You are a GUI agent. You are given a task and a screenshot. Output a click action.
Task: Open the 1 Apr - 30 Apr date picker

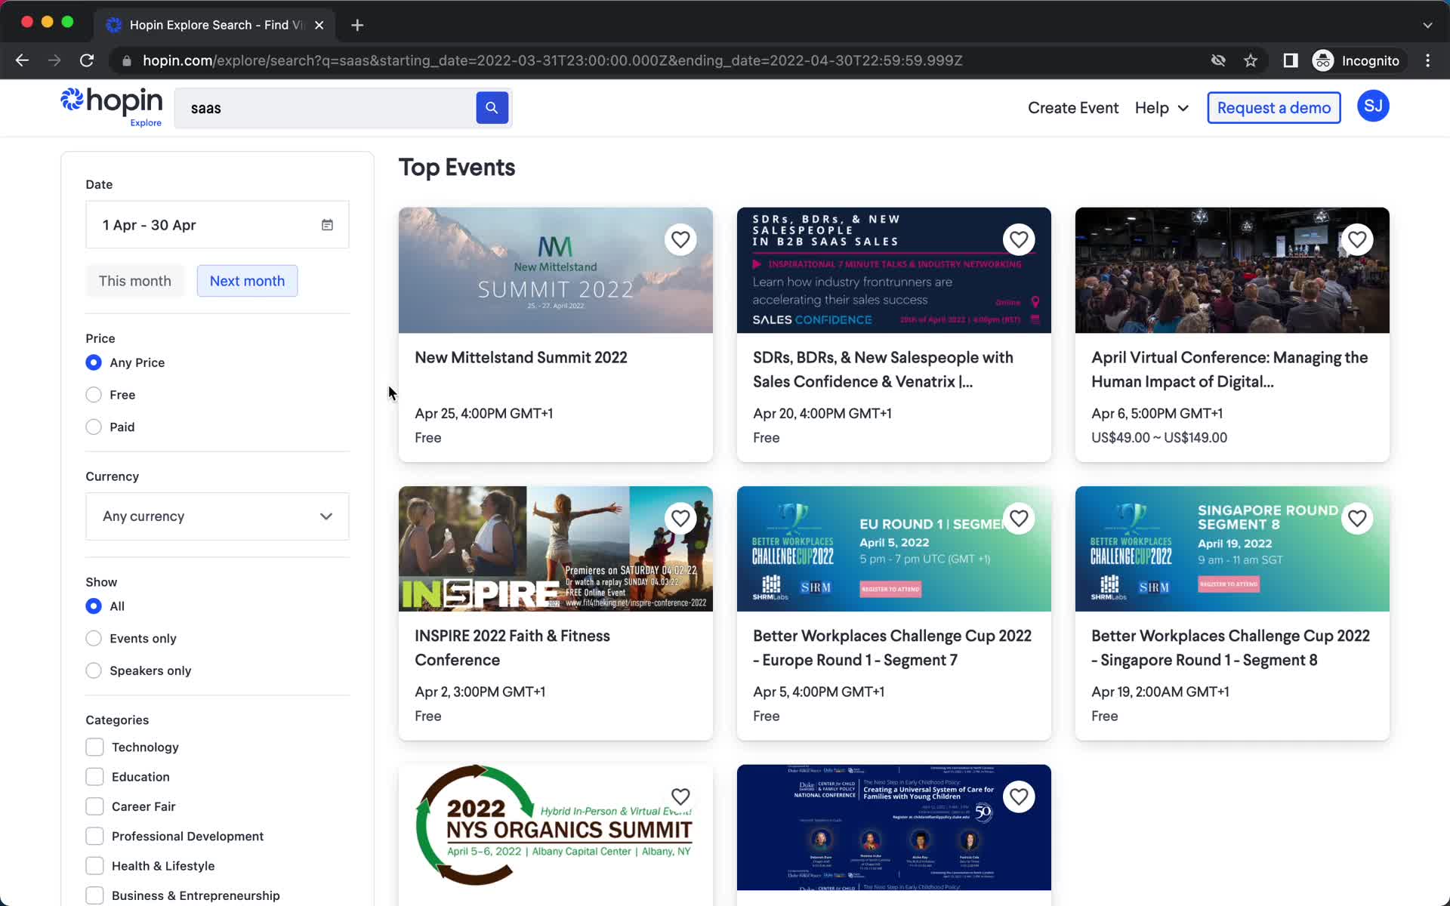(x=217, y=225)
